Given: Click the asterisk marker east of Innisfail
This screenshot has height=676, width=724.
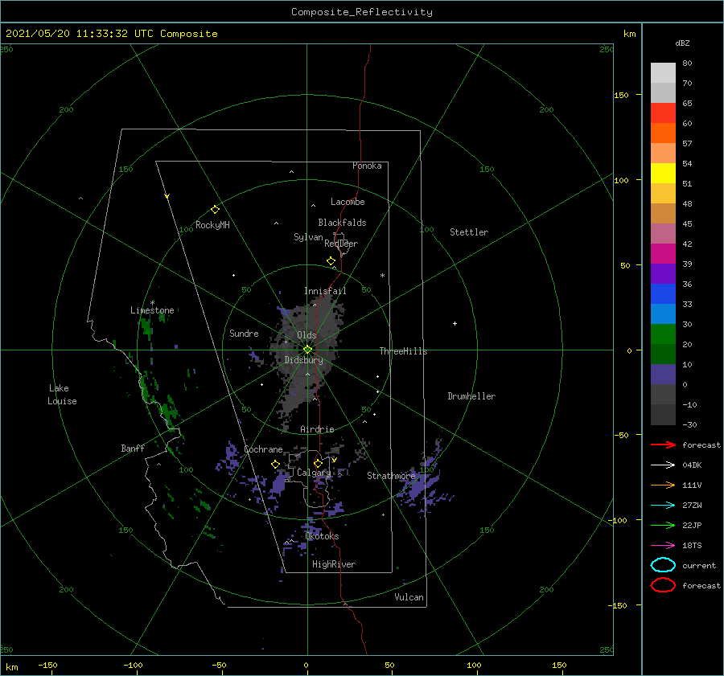Looking at the screenshot, I should pyautogui.click(x=382, y=276).
